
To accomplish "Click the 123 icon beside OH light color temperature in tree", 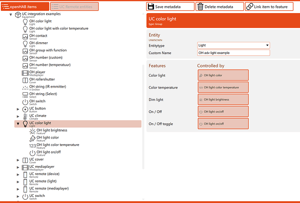I will point(33,146).
